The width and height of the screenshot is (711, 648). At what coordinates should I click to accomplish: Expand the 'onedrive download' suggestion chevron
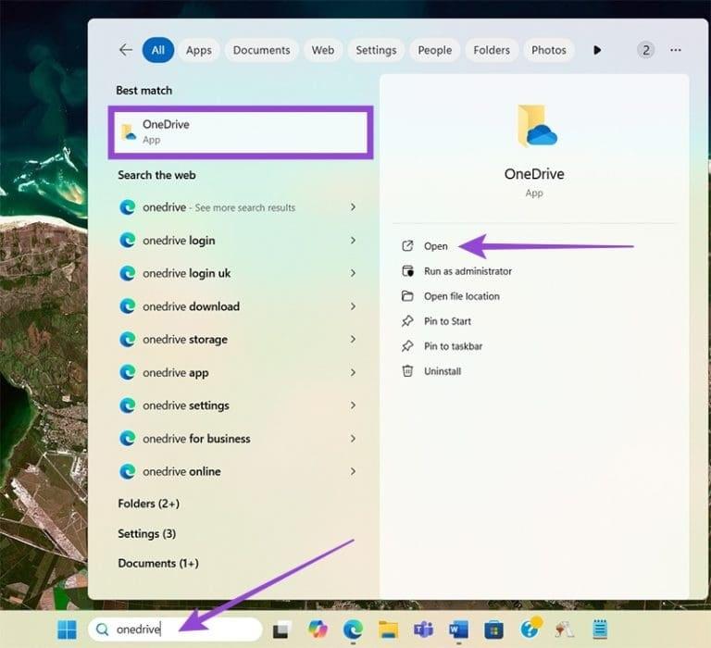[x=353, y=306]
